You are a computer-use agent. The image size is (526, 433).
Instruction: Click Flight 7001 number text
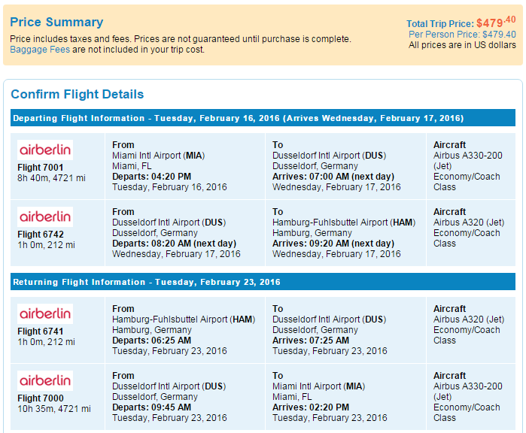click(41, 168)
